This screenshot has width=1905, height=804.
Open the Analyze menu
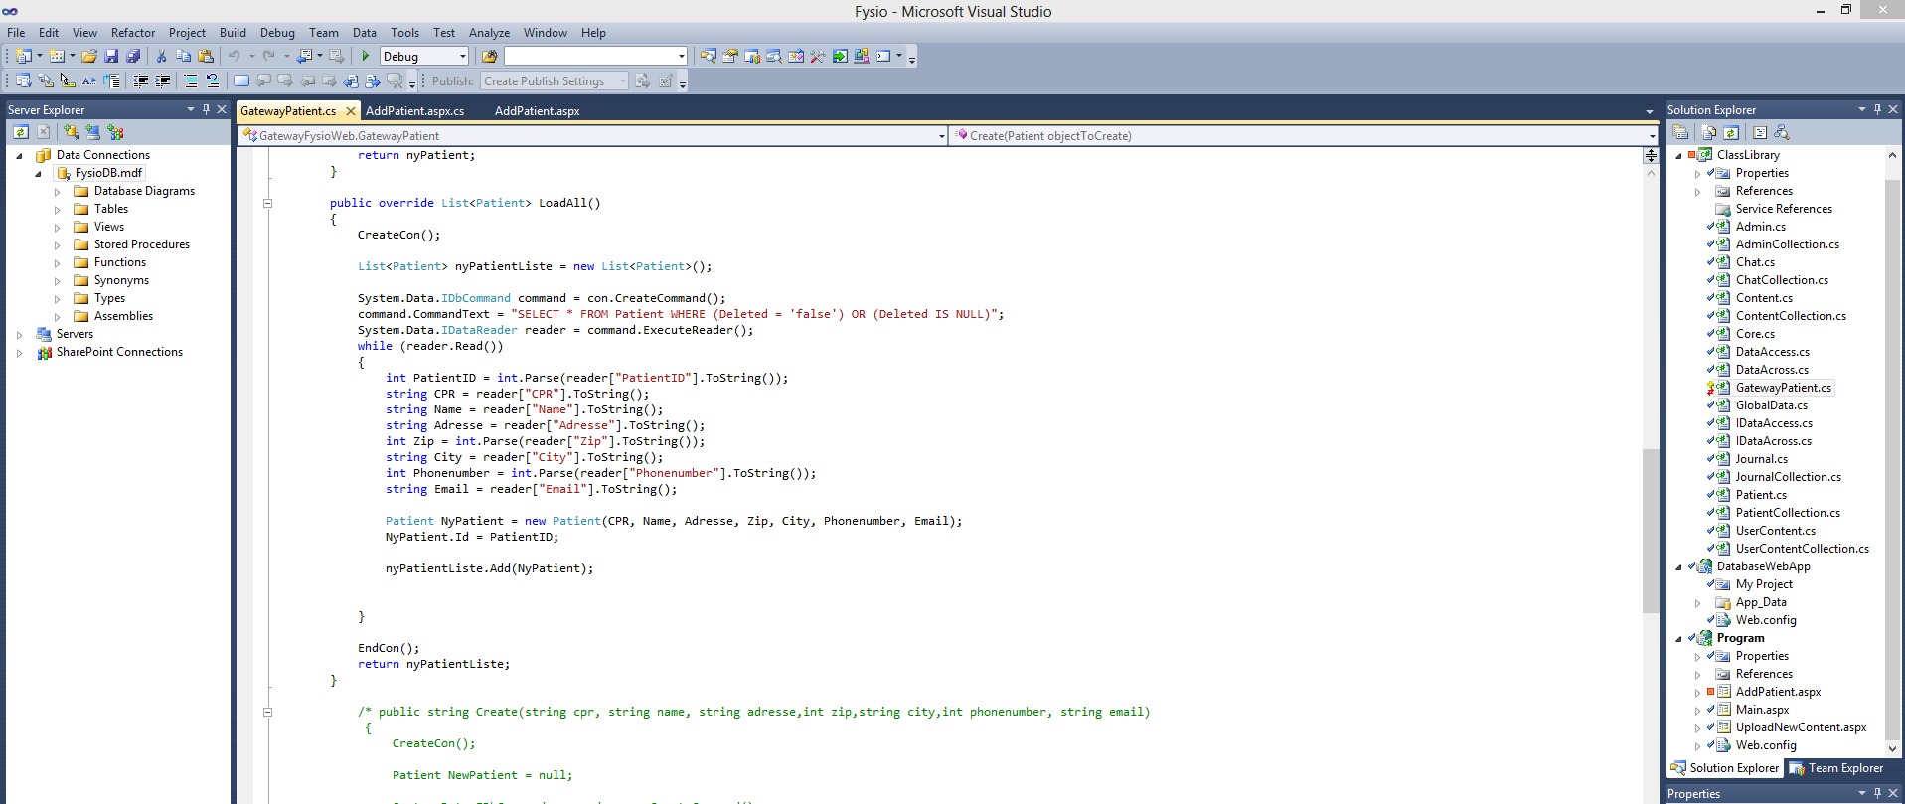point(489,33)
